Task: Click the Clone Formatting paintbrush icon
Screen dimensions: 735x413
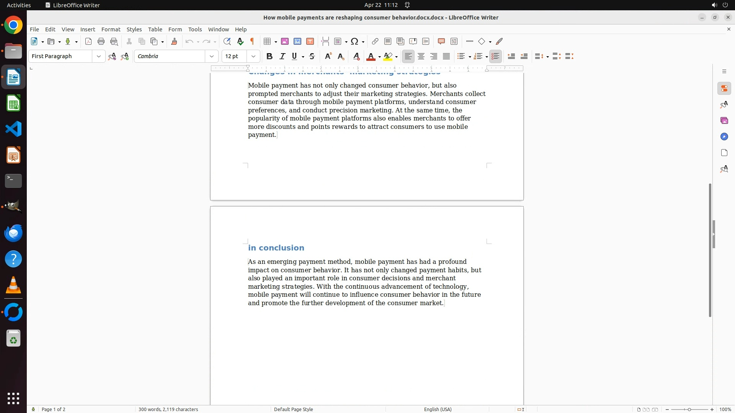Action: pos(174,42)
